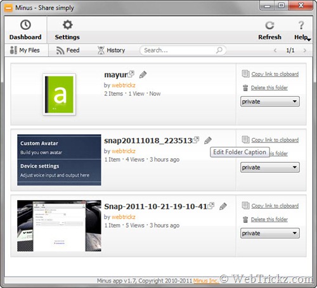This screenshot has height=288, width=317.
Task: Edit the snap20111018_223513 caption pencil icon
Action: [208, 141]
